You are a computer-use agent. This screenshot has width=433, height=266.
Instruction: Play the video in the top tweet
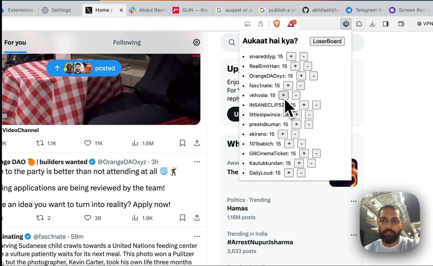(101, 89)
